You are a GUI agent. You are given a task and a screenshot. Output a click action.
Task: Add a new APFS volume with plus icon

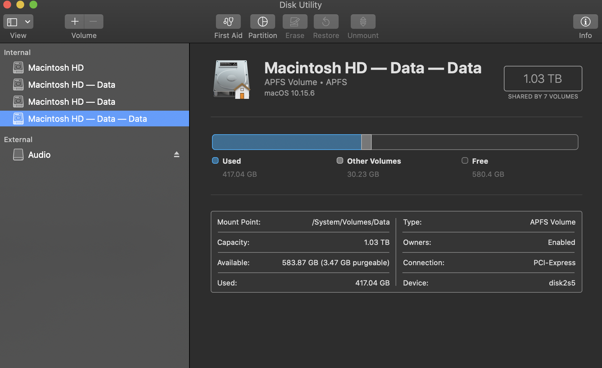(x=75, y=21)
